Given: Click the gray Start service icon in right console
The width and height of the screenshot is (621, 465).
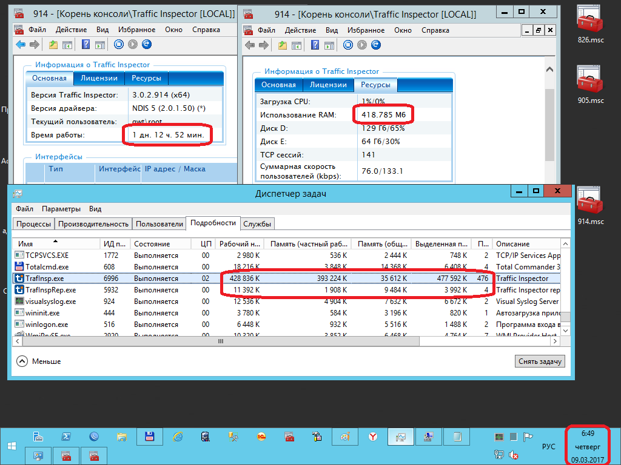Looking at the screenshot, I should tap(362, 45).
